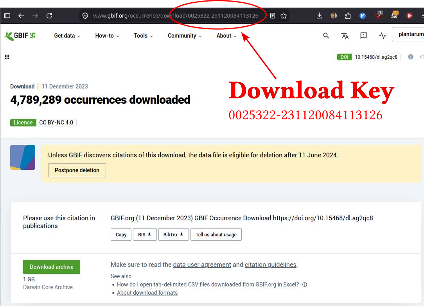Click the blue checkmark extension icon
Viewport: 424px width, 306px height.
pos(363,16)
